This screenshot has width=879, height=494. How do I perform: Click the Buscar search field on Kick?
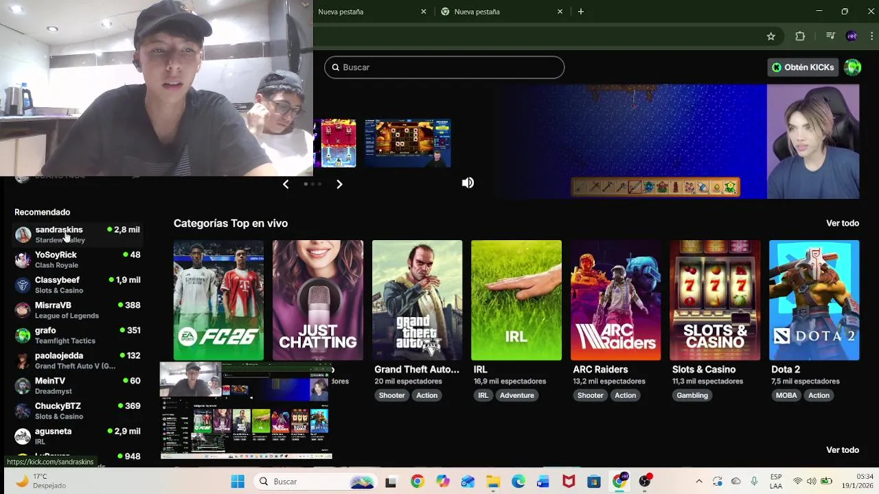click(x=444, y=67)
